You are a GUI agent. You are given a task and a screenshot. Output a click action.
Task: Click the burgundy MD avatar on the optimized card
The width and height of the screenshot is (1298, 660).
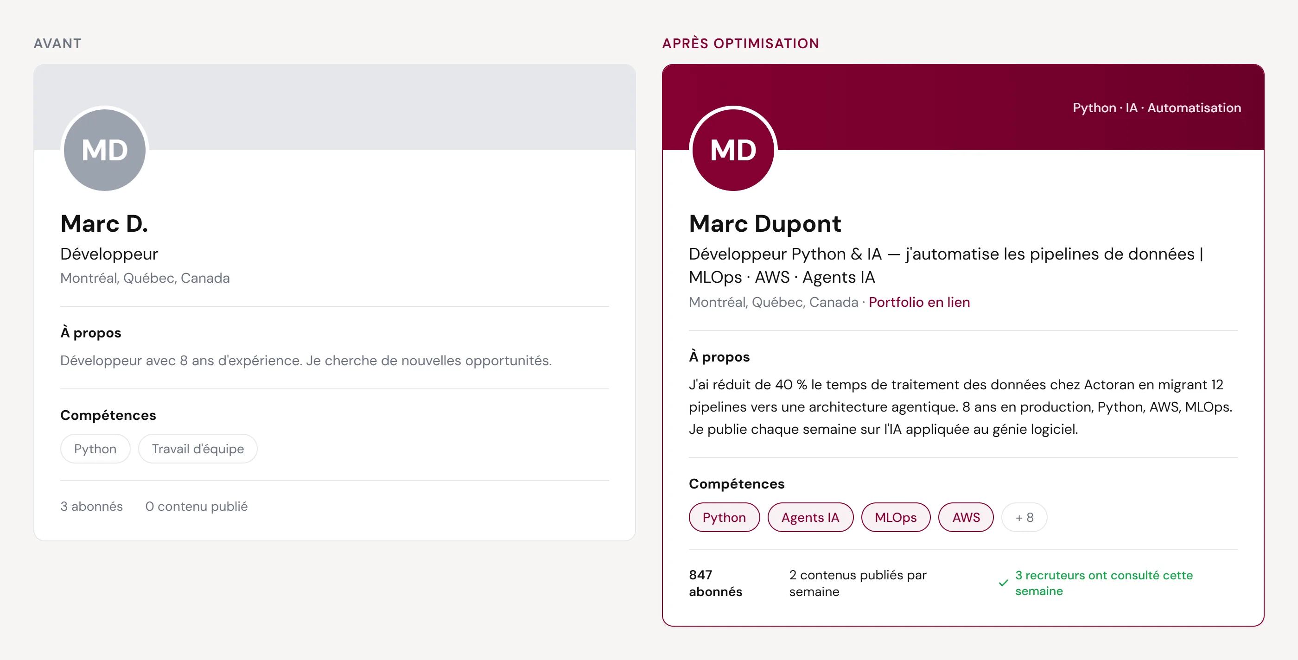point(733,150)
